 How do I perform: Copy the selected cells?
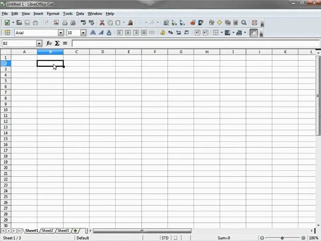pos(110,23)
